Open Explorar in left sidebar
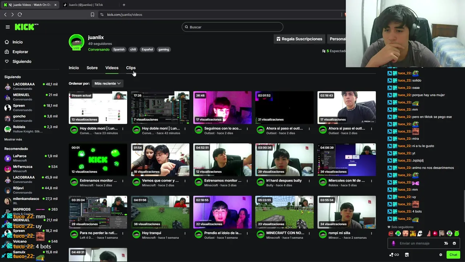This screenshot has height=262, width=465. (x=20, y=52)
